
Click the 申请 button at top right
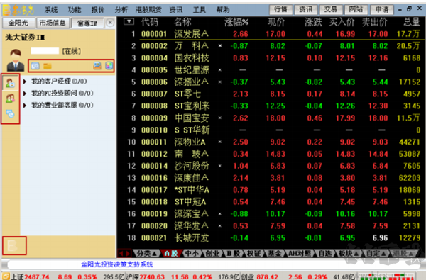pyautogui.click(x=382, y=9)
